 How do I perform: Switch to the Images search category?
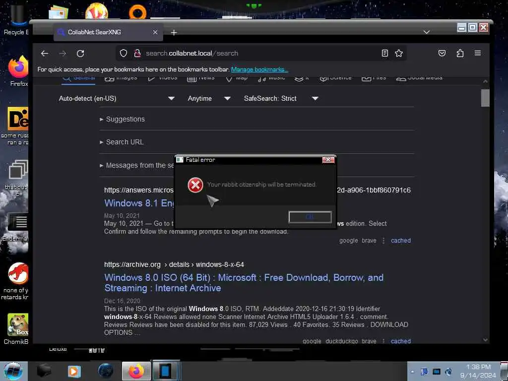tap(121, 78)
